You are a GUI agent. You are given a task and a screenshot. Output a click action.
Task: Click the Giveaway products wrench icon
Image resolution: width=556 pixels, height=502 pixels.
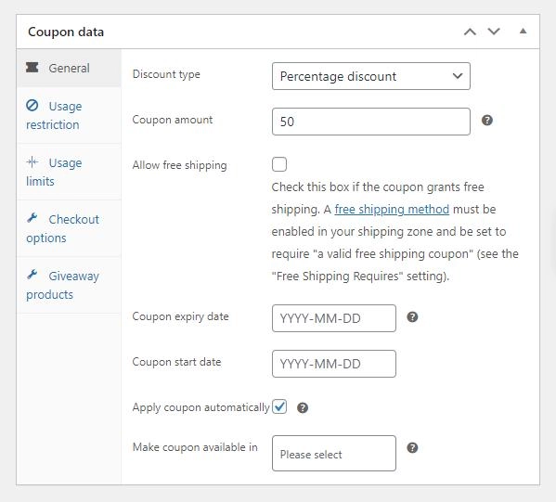point(32,275)
